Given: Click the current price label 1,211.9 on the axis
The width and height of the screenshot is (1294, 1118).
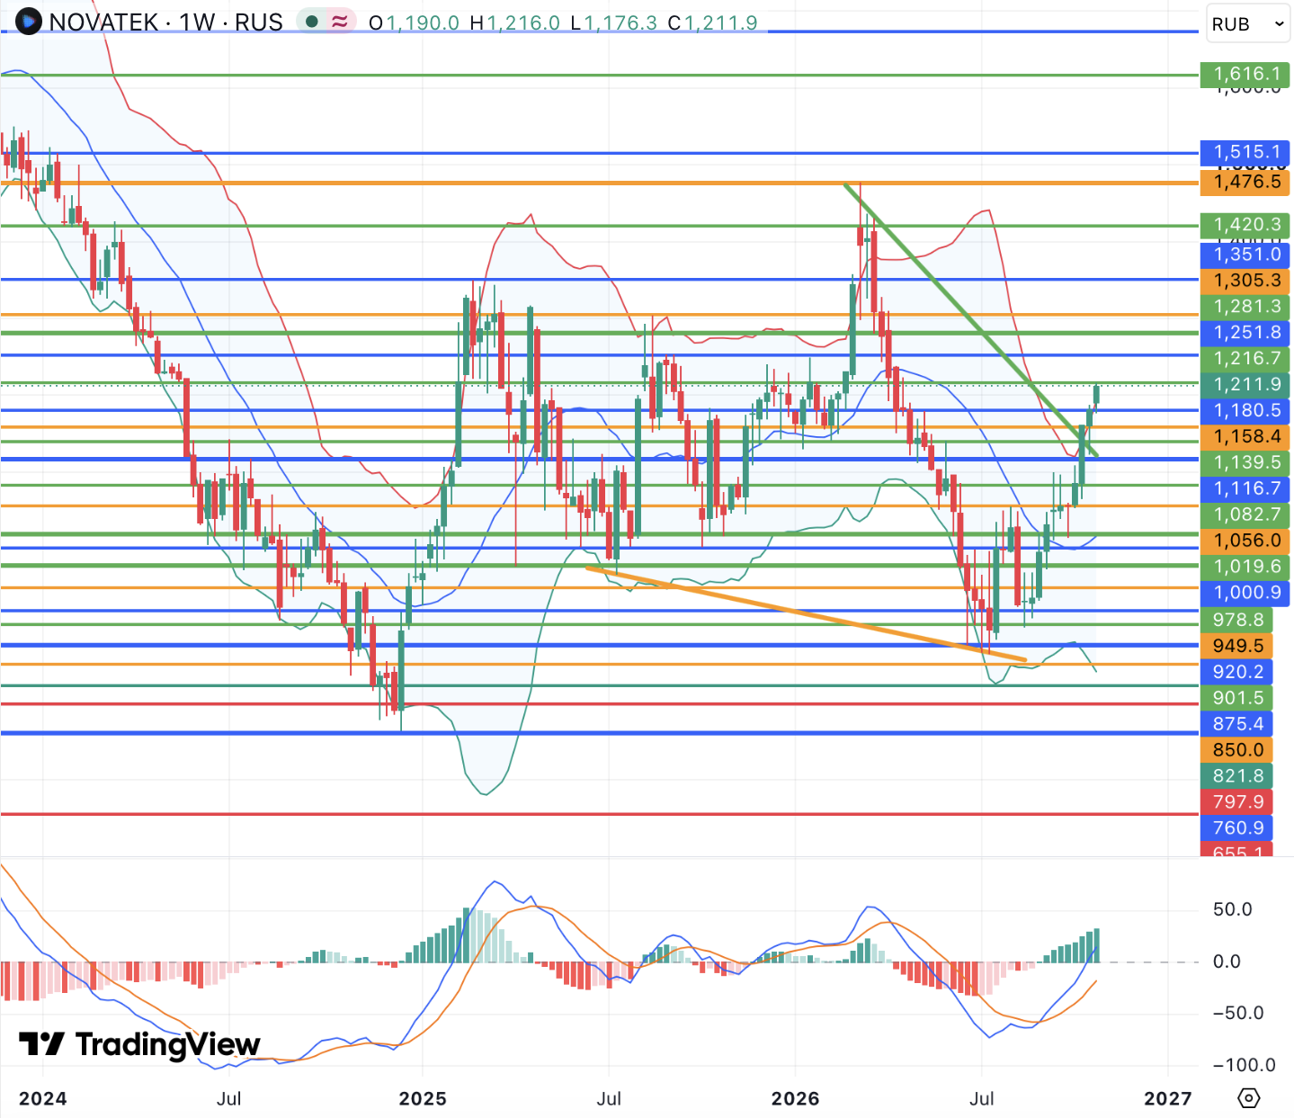Looking at the screenshot, I should (1245, 385).
